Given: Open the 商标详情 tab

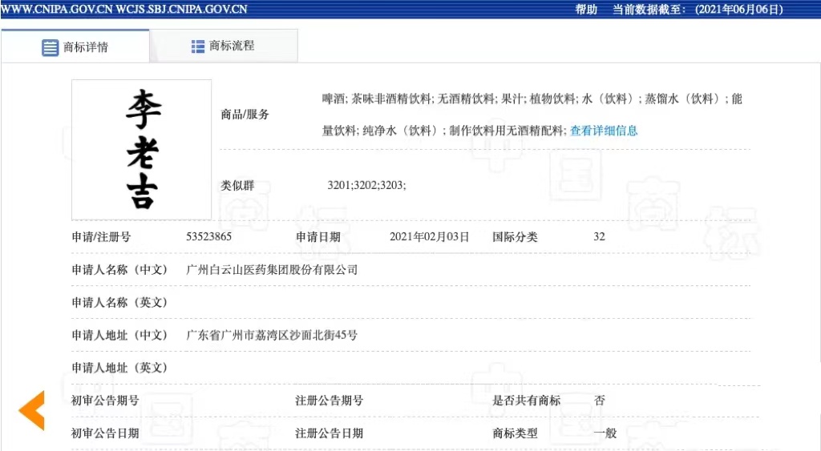Looking at the screenshot, I should pos(75,46).
